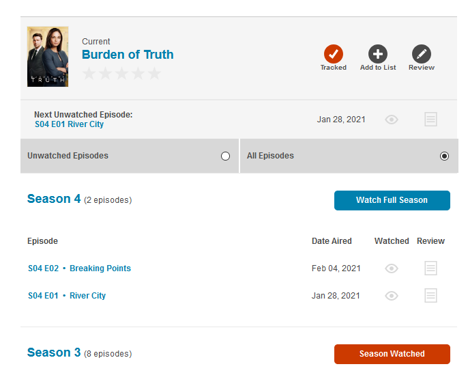This screenshot has width=468, height=373.
Task: Click the Review pencil icon
Action: pos(422,54)
